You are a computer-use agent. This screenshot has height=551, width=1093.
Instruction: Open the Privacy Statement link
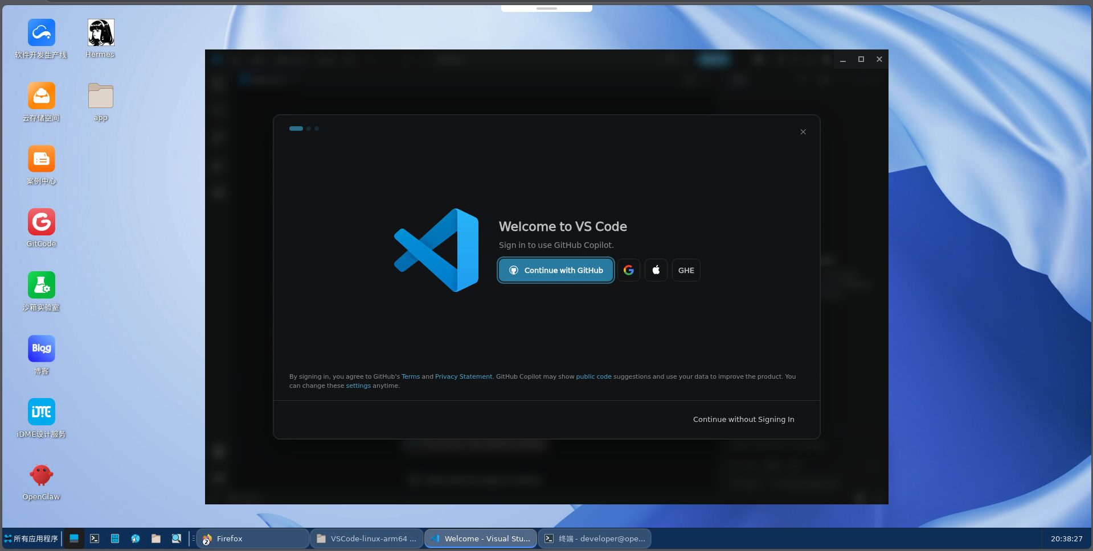click(x=464, y=376)
